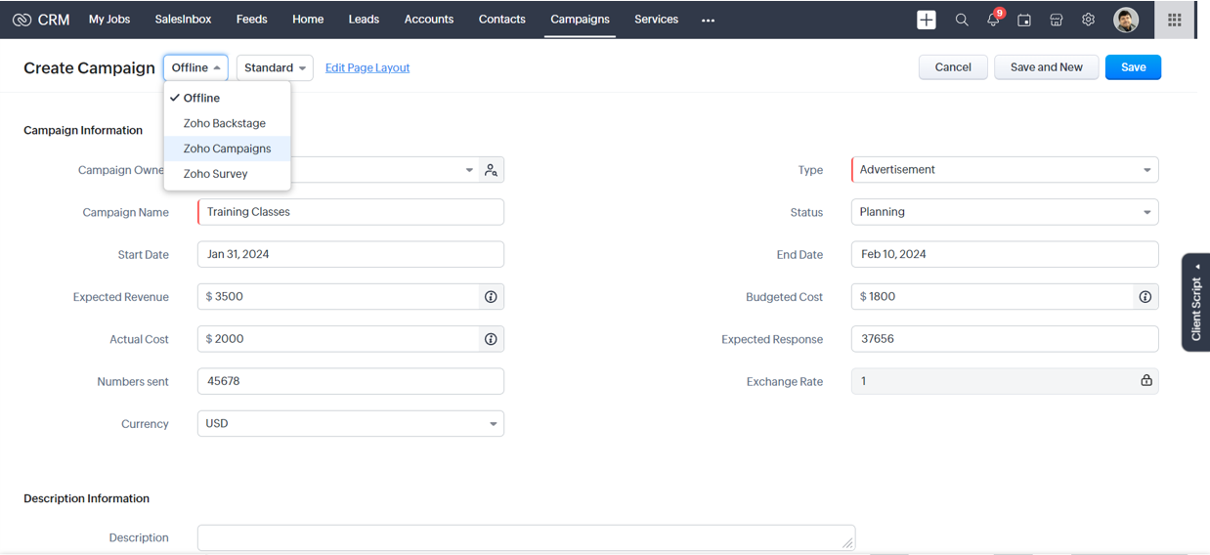View notifications via the bell icon

tap(993, 20)
